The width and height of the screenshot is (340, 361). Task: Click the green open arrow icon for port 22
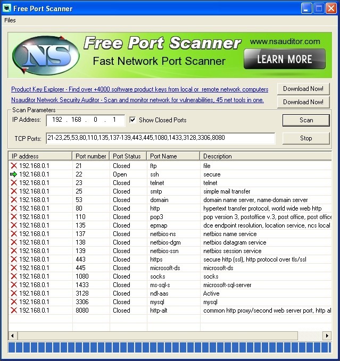[14, 174]
